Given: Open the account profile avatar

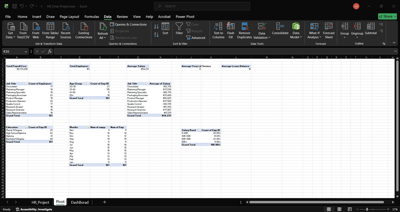Looking at the screenshot, I should [x=356, y=6].
